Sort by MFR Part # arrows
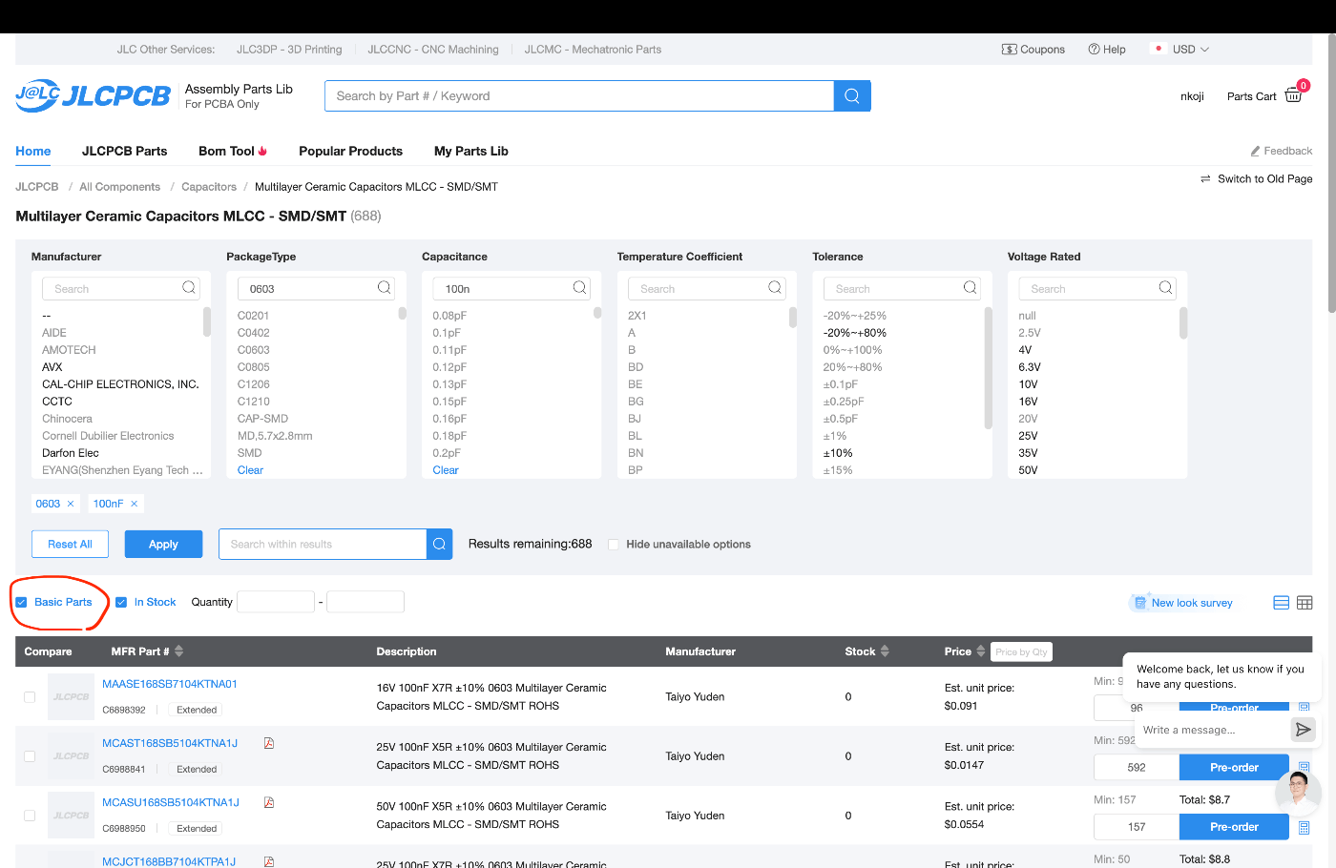The width and height of the screenshot is (1336, 868). [179, 651]
